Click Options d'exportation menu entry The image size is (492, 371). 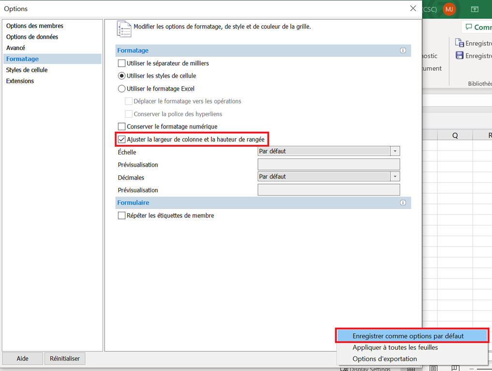385,359
